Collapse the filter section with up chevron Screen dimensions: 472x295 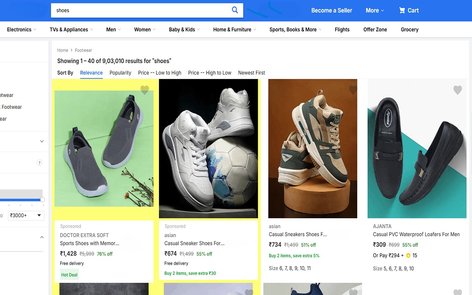pyautogui.click(x=42, y=237)
